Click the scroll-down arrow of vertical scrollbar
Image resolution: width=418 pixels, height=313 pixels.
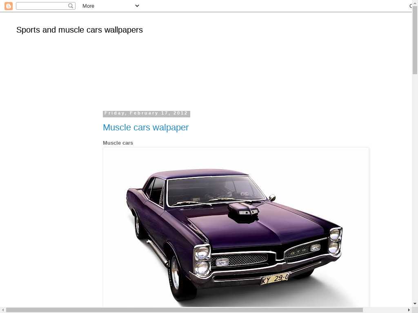coord(415,303)
